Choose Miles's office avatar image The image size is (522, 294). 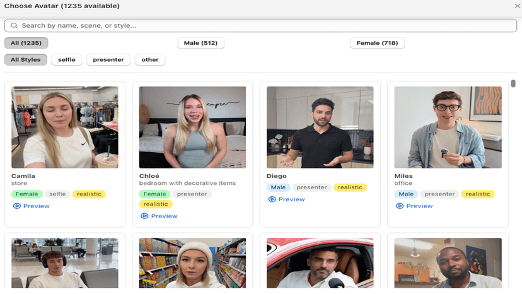tap(448, 127)
